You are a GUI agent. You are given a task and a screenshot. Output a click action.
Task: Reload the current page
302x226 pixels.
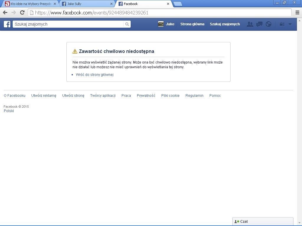[x=22, y=12]
